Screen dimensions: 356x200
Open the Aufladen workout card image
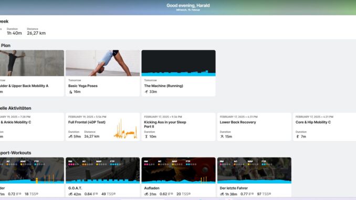(179, 170)
